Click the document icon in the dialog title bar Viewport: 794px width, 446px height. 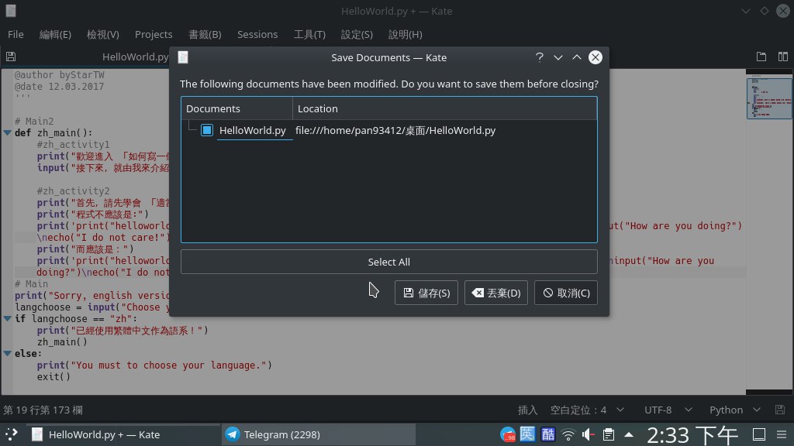[x=183, y=57]
